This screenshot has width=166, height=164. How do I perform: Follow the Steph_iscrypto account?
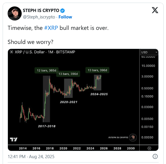pos(65,17)
